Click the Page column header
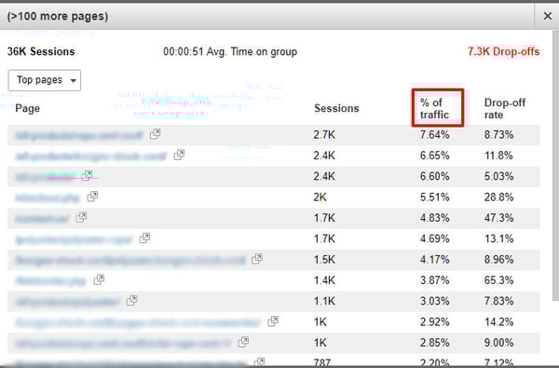The width and height of the screenshot is (559, 368). tap(27, 108)
